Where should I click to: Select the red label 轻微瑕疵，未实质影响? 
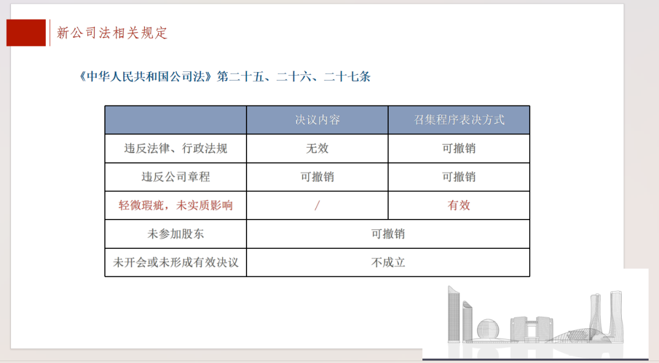point(176,206)
